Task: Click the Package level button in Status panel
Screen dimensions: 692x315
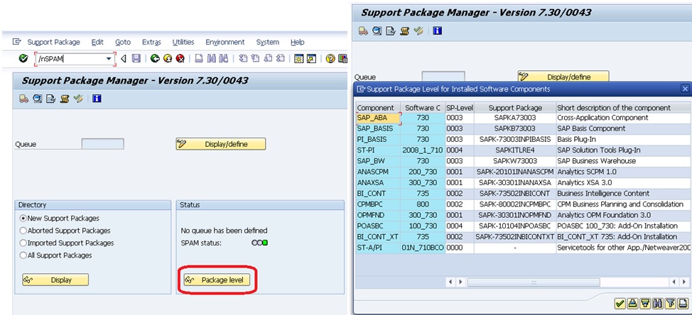Action: pos(217,280)
